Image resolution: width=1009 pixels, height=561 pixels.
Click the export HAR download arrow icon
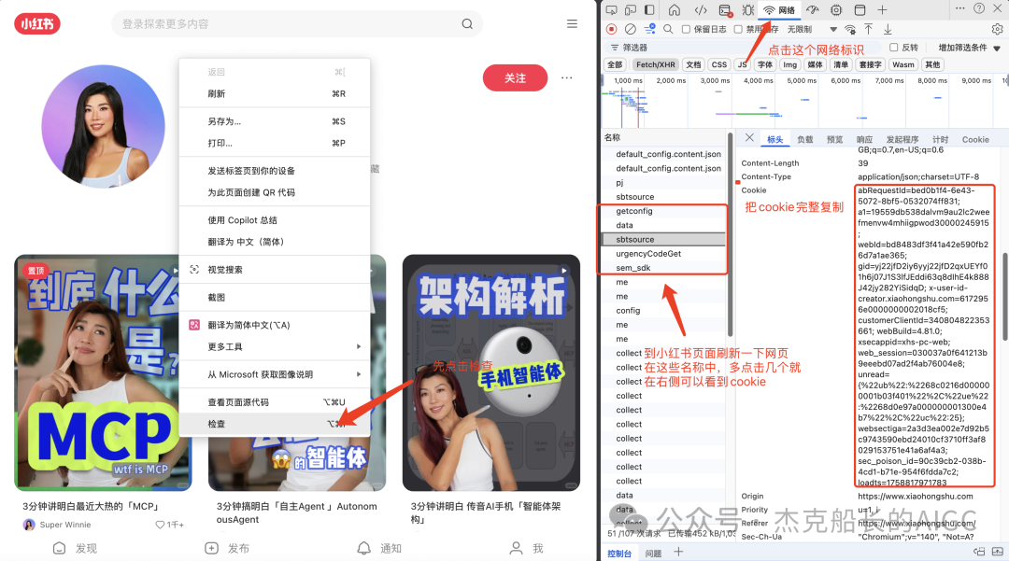pos(888,29)
